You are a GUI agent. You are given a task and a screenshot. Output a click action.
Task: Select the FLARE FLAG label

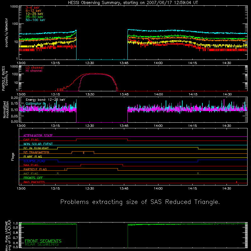coord(33,157)
